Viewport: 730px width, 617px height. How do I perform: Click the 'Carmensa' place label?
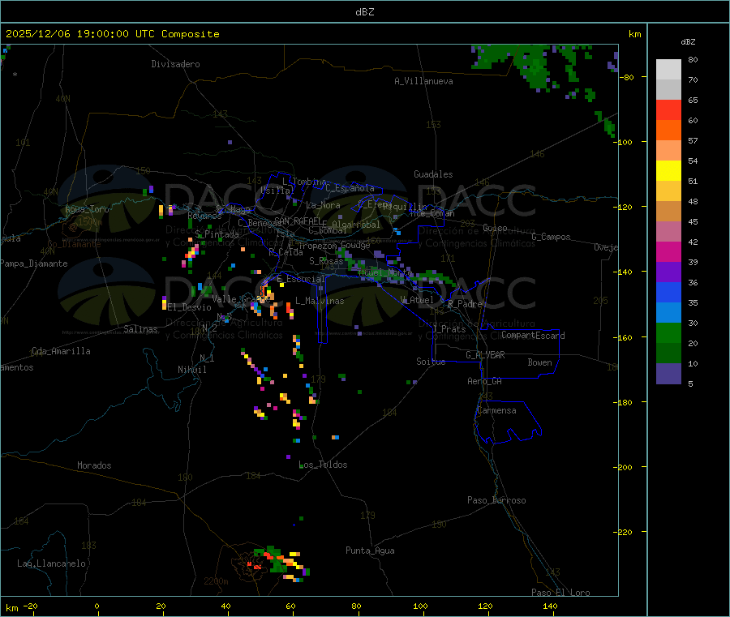click(496, 410)
